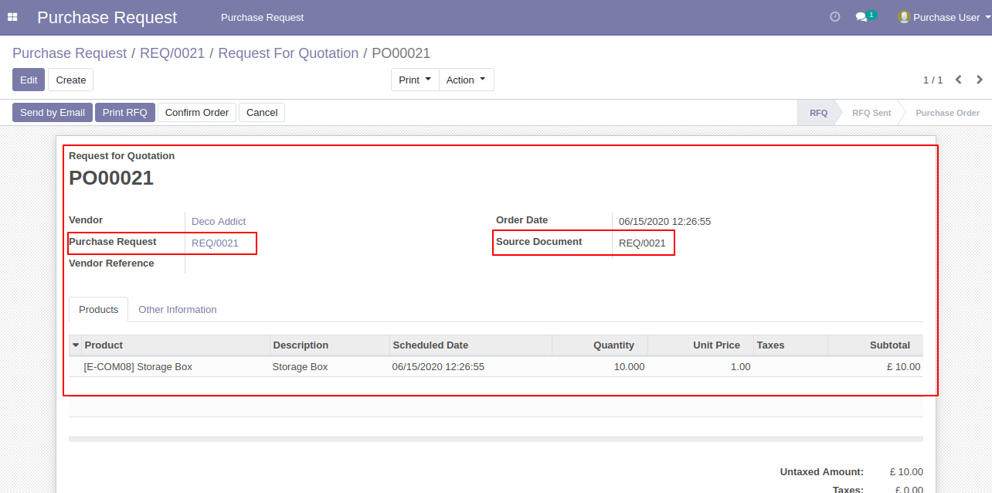The height and width of the screenshot is (493, 992).
Task: Click the Edit button
Action: coord(29,80)
